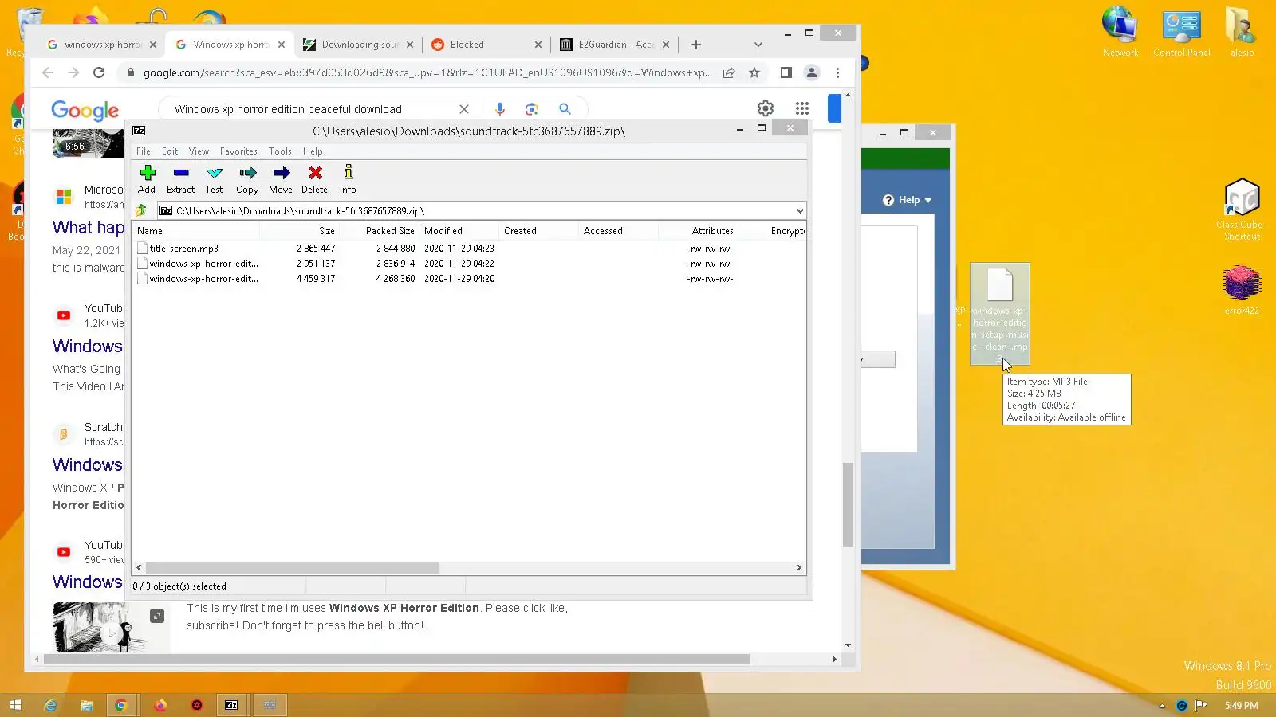This screenshot has width=1276, height=717.
Task: Open Chrome's three-dot menu
Action: (837, 72)
